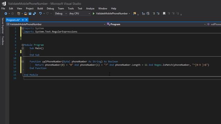
Task: Click the next bookmark icon
Action: coord(173,13)
